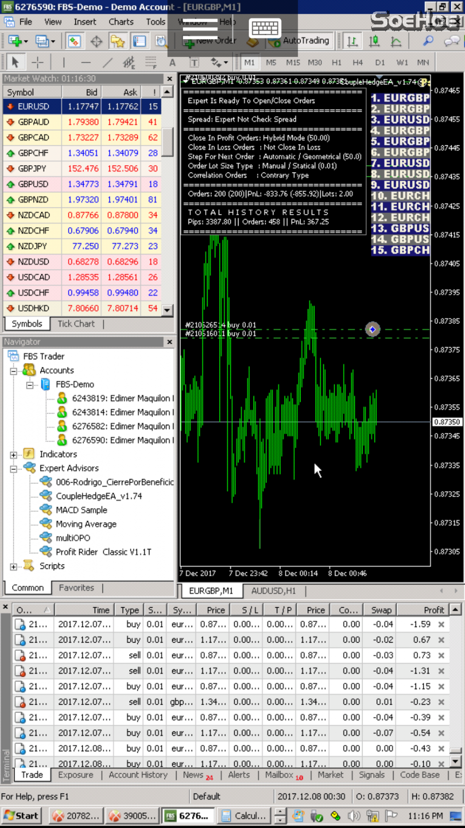
Task: Click the speech bubbles chat toolbar icon
Action: tap(452, 41)
